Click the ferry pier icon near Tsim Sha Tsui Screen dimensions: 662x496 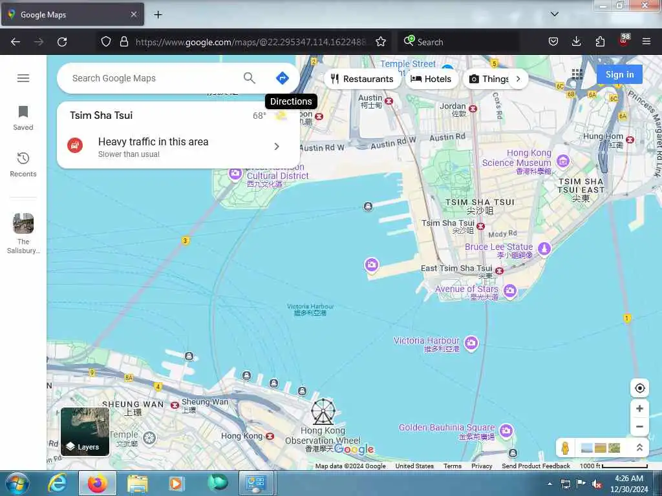tap(368, 206)
